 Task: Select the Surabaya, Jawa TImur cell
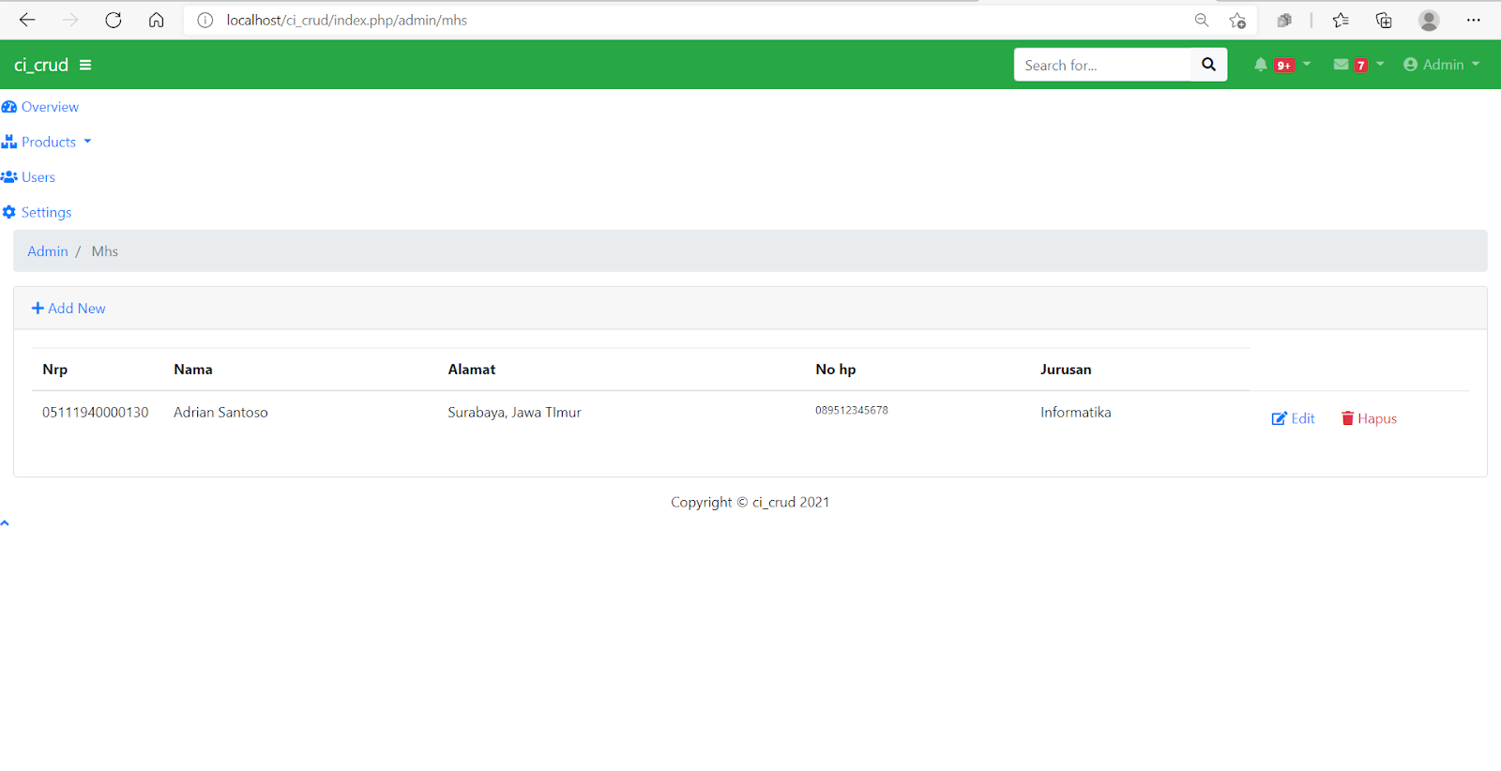(515, 413)
